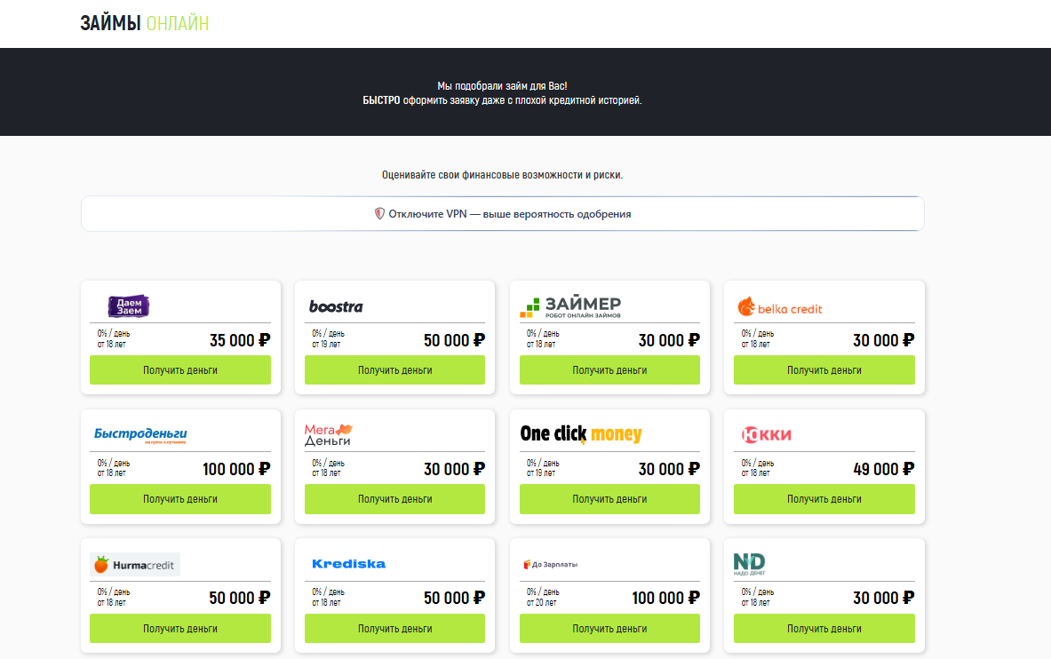Open the До Зарплаты logo
Image resolution: width=1051 pixels, height=659 pixels.
tap(550, 565)
